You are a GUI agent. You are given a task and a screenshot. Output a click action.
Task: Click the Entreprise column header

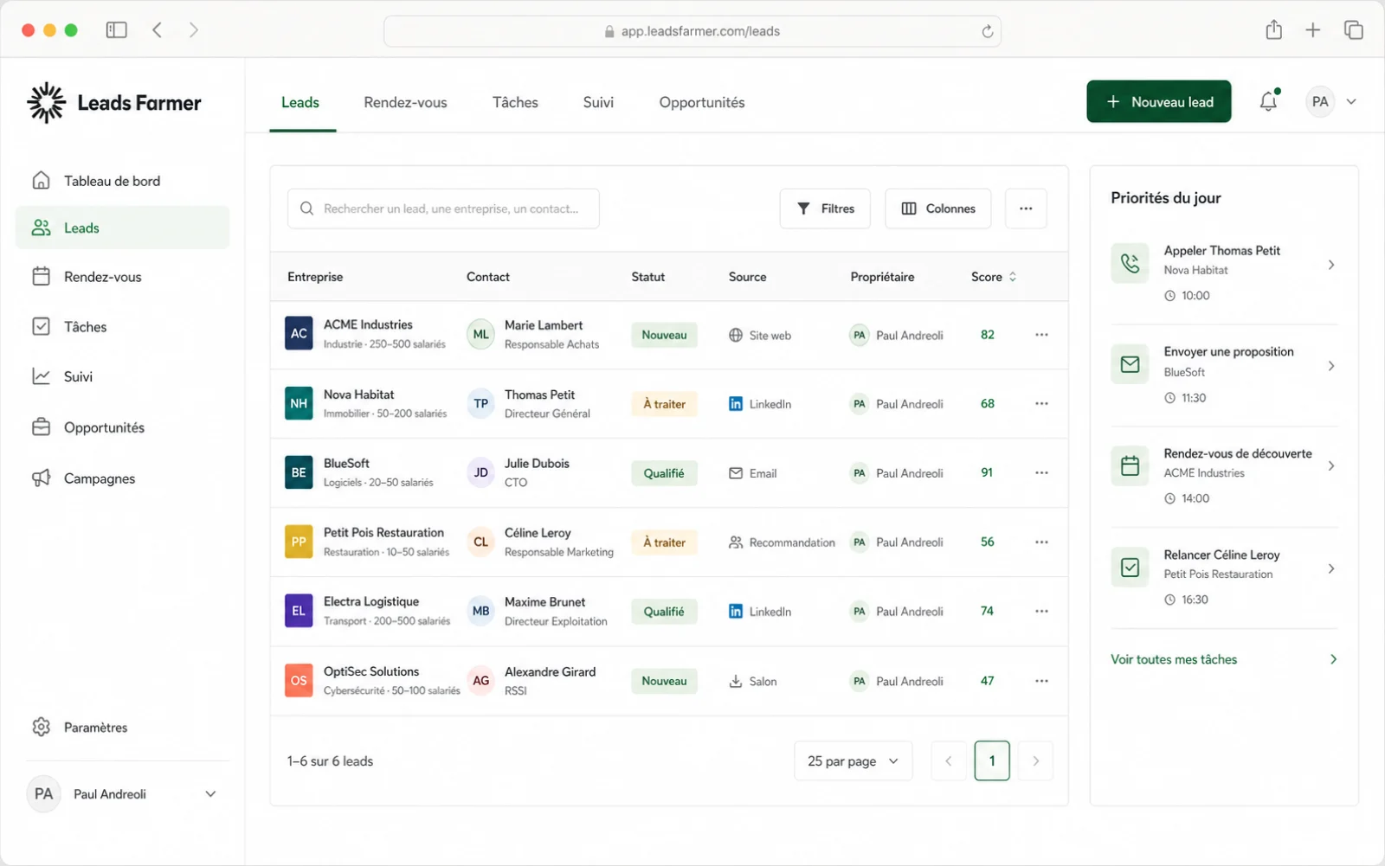coord(315,277)
